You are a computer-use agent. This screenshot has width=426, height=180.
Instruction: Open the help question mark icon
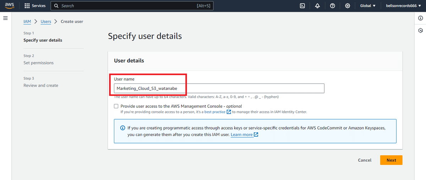(332, 6)
